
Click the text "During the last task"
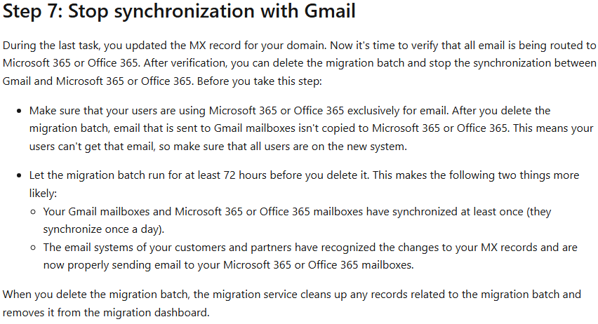[51, 46]
